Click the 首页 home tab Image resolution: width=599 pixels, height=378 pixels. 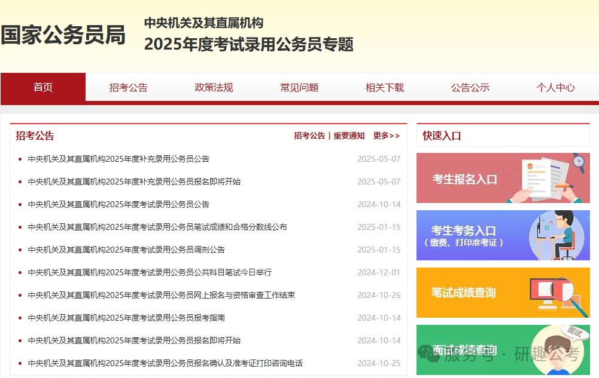[x=43, y=87]
